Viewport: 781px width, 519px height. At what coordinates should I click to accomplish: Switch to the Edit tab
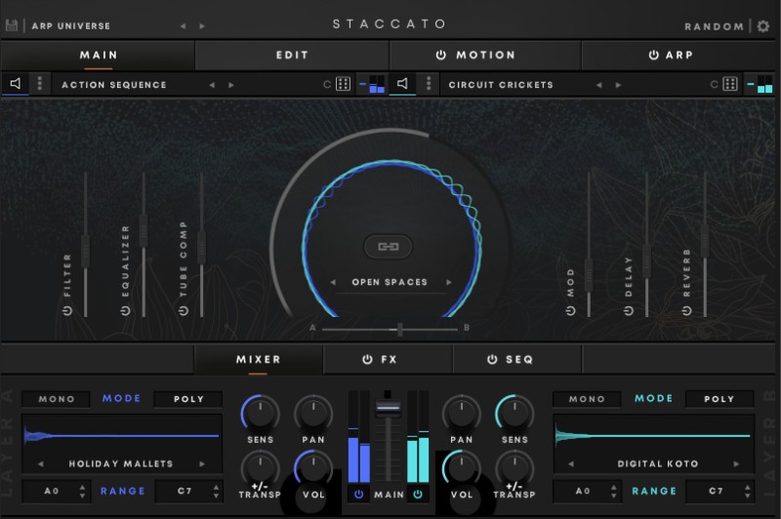pyautogui.click(x=292, y=56)
